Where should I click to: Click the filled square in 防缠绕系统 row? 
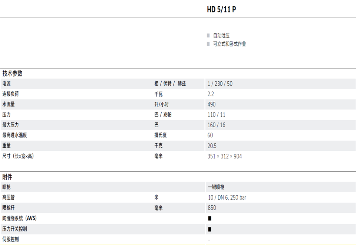coord(210,218)
